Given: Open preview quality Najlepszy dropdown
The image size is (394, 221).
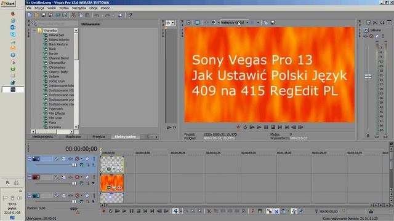Looking at the screenshot, I should click(x=247, y=23).
